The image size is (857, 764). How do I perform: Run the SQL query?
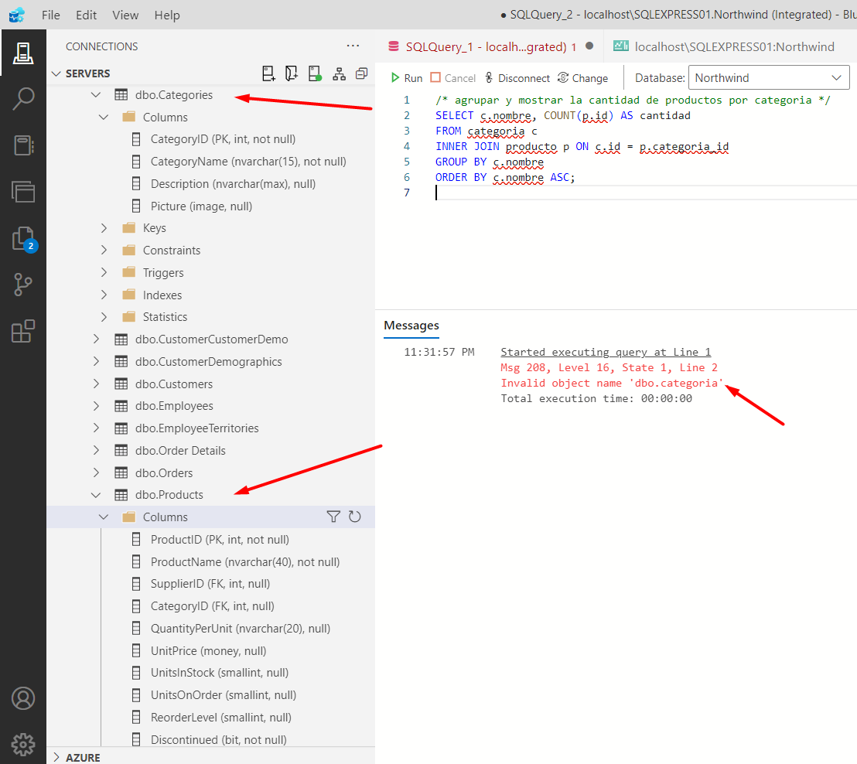(x=406, y=77)
